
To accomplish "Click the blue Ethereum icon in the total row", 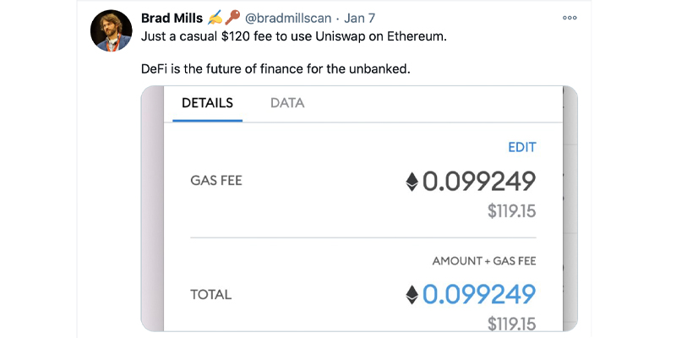I will pyautogui.click(x=412, y=294).
